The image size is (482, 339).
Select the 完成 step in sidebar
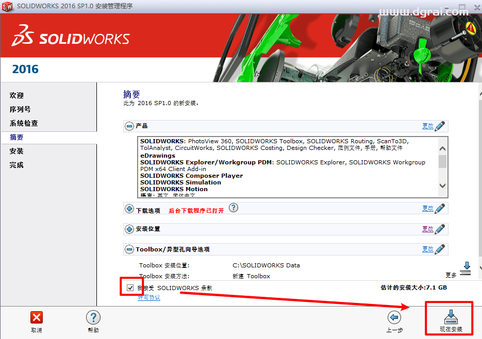[x=16, y=165]
